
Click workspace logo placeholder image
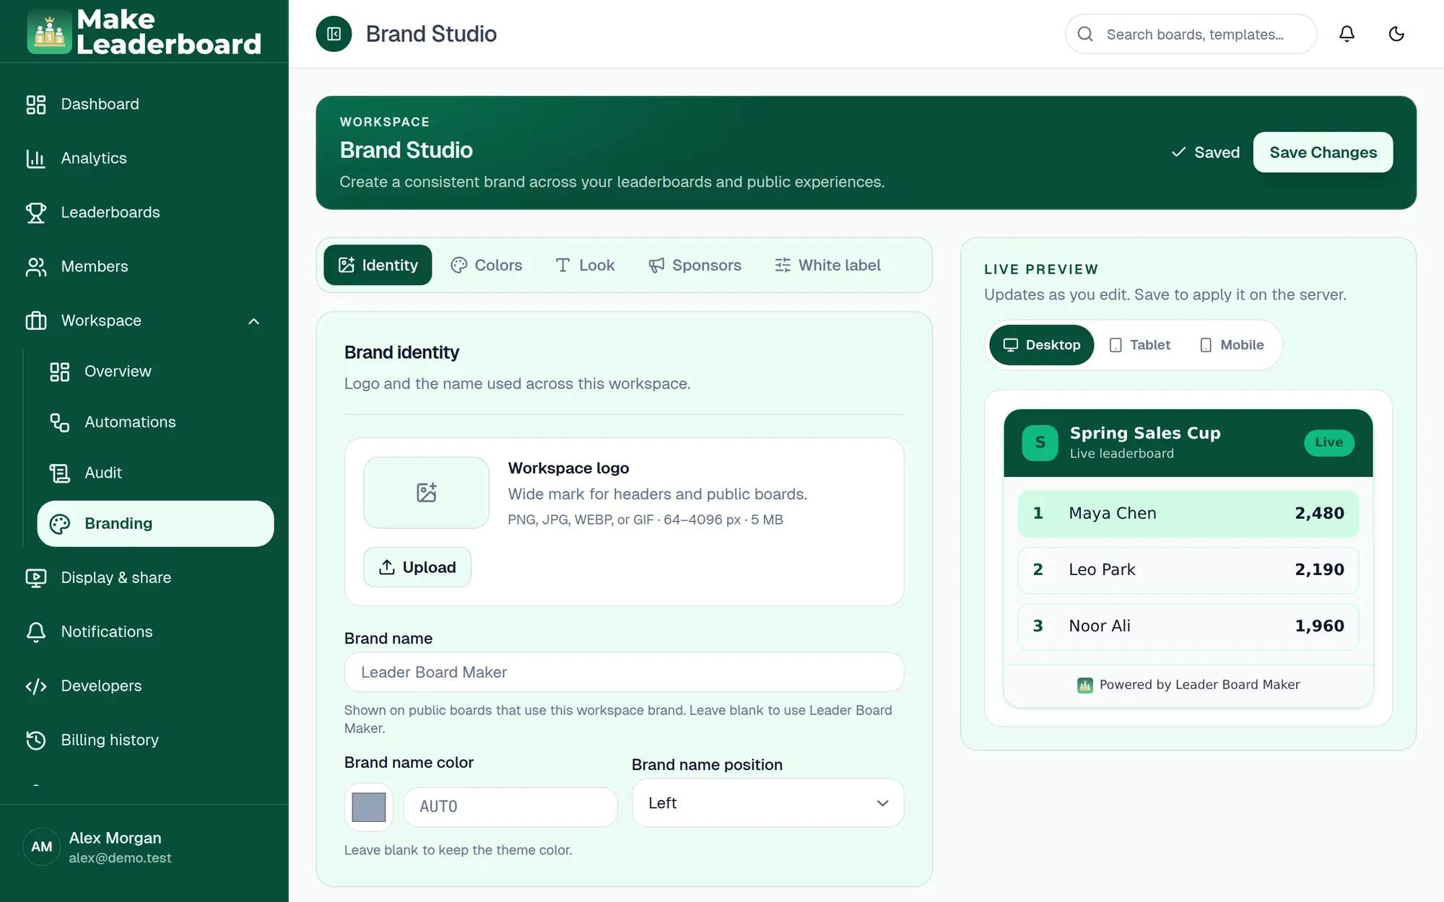(426, 493)
